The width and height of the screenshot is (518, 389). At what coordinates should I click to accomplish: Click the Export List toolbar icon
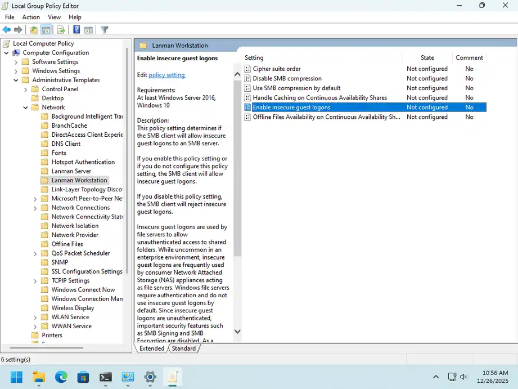click(x=61, y=30)
